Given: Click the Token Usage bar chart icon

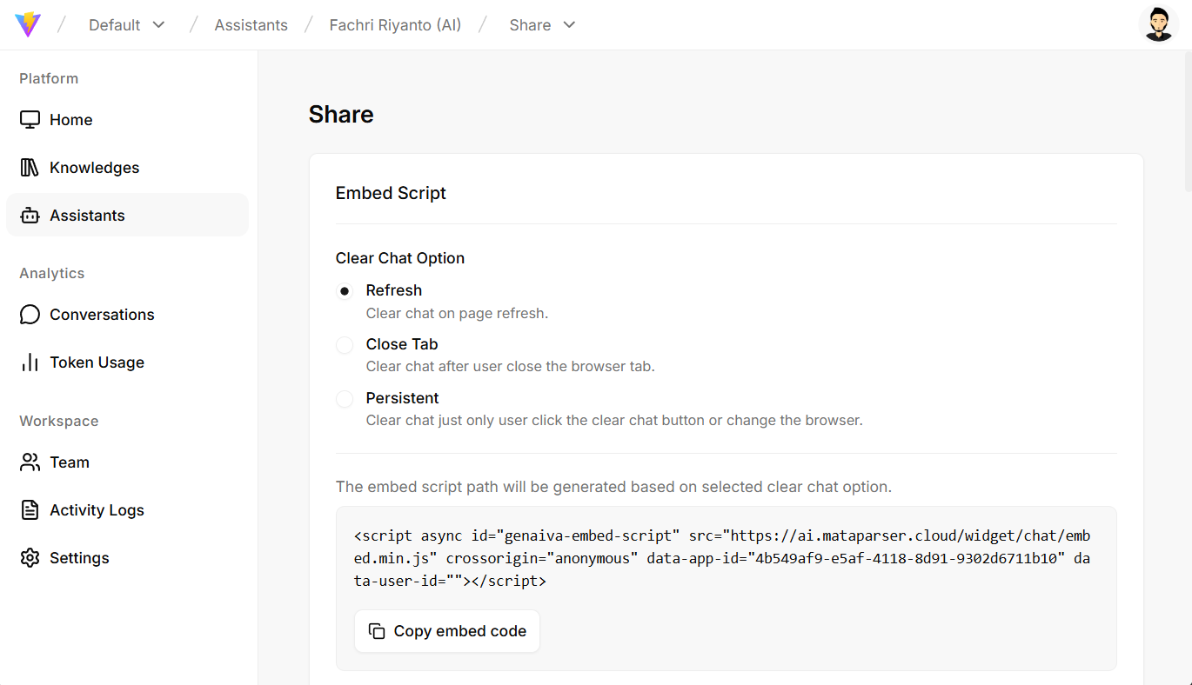Looking at the screenshot, I should [x=30, y=362].
